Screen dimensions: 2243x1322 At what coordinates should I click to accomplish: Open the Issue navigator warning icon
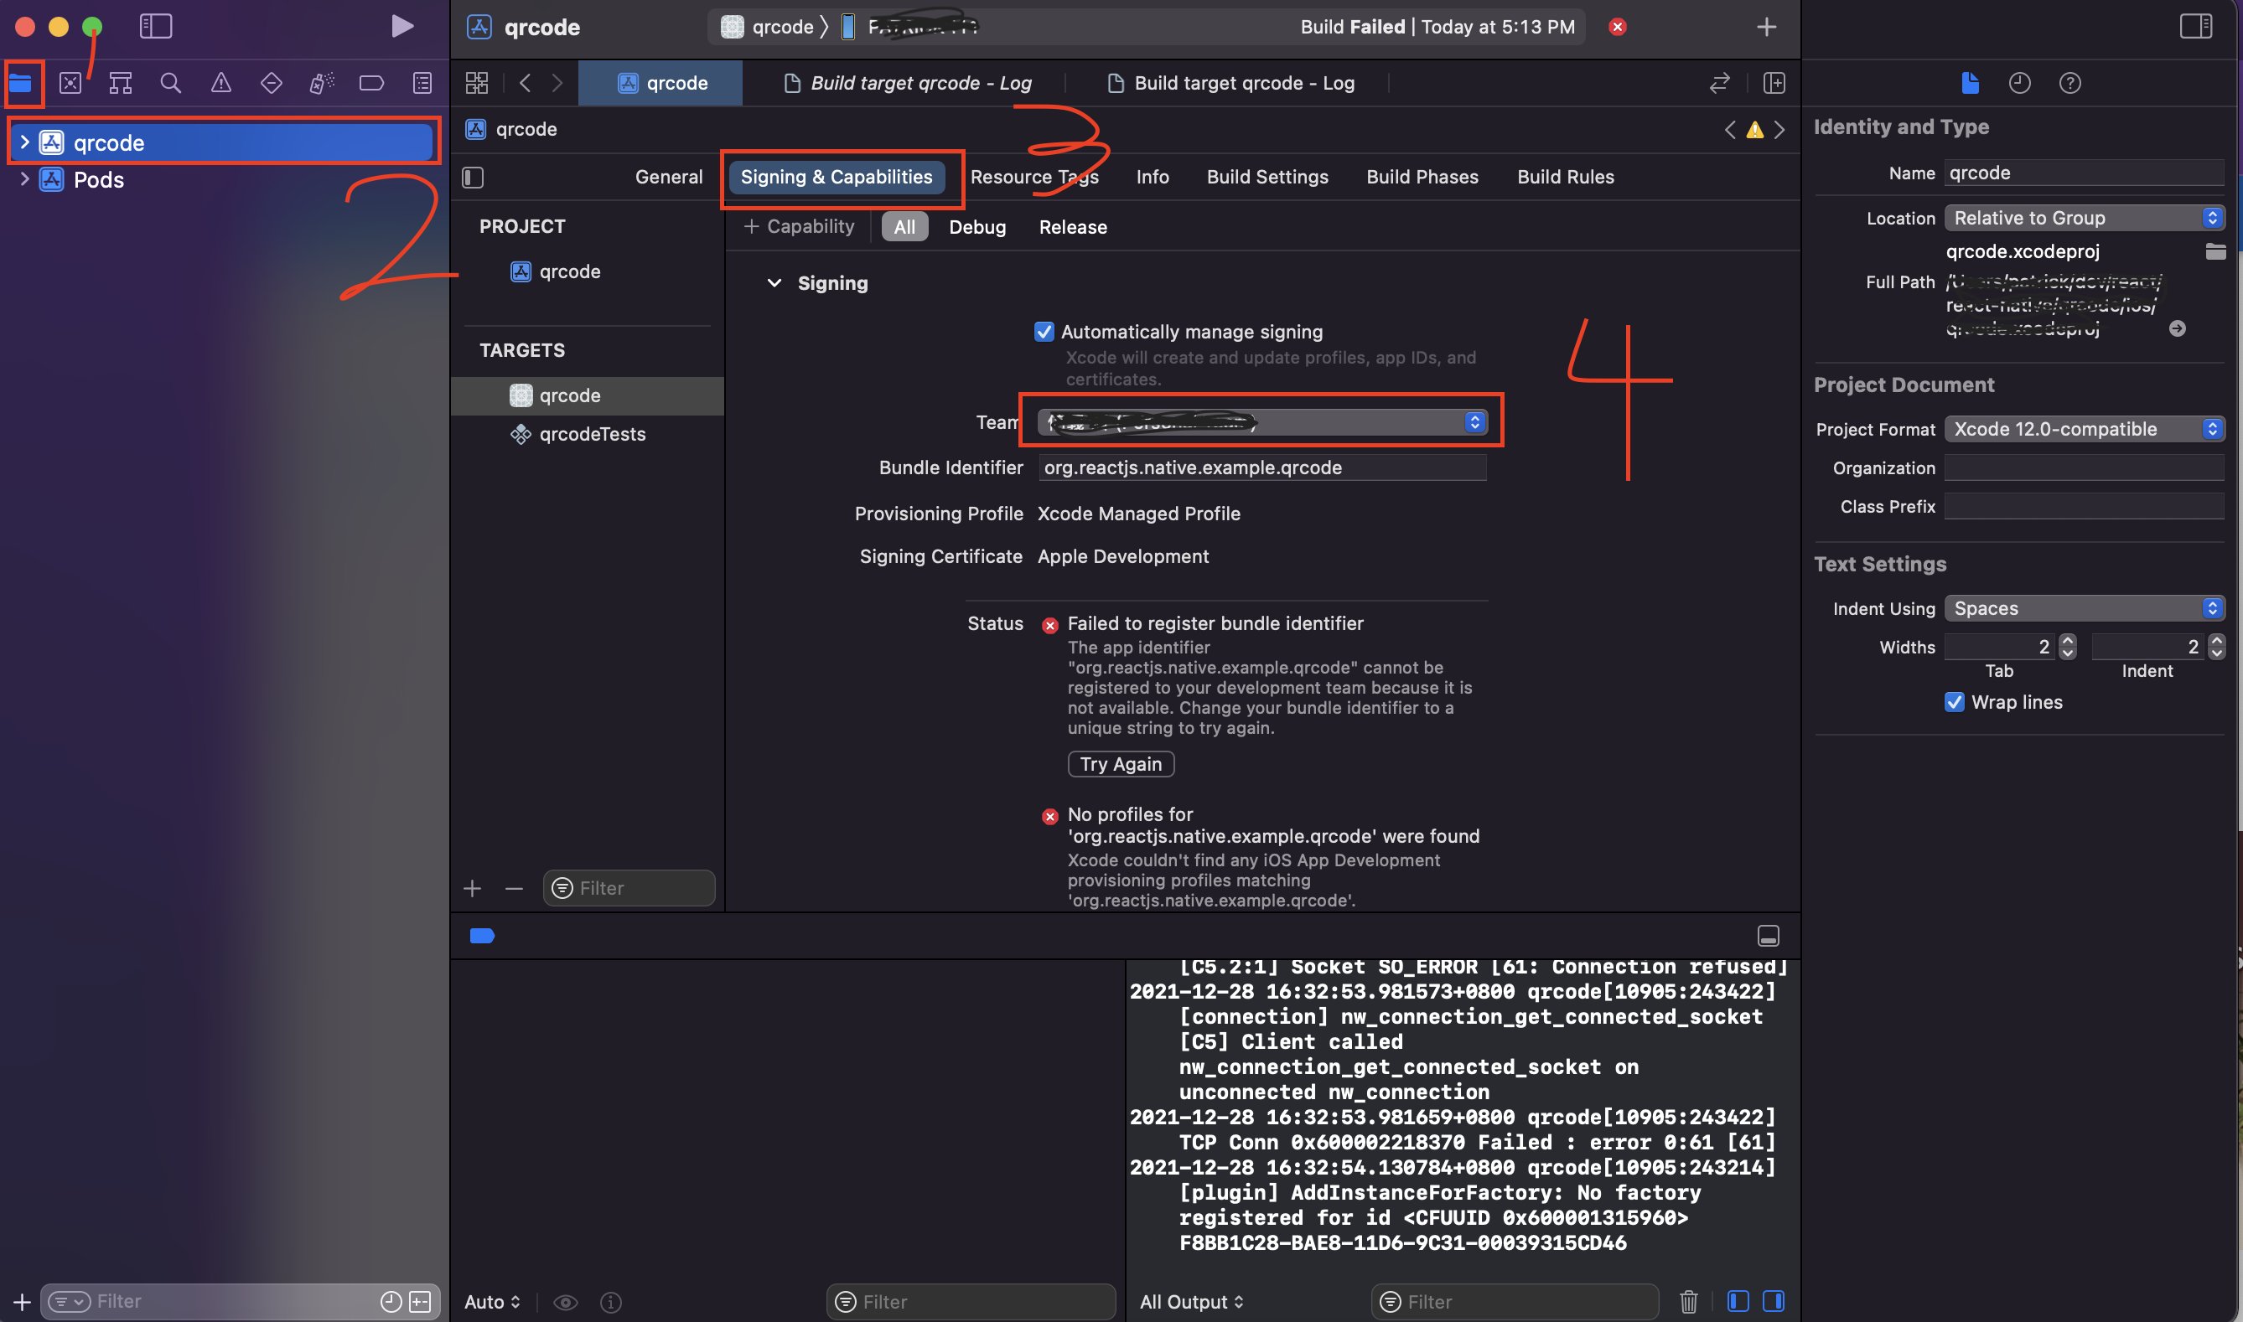221,83
